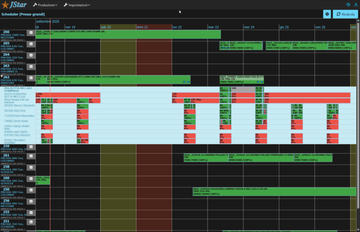The height and width of the screenshot is (232, 360).
Task: Collapse the expanded press 262 row
Action: pos(1,77)
